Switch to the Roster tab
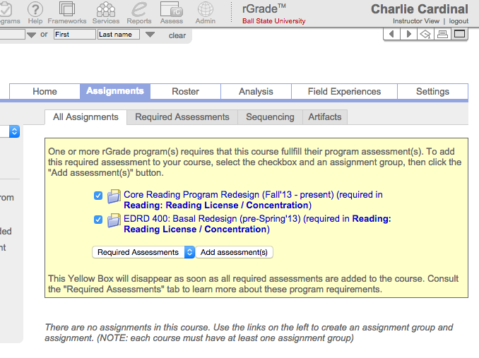 click(185, 92)
